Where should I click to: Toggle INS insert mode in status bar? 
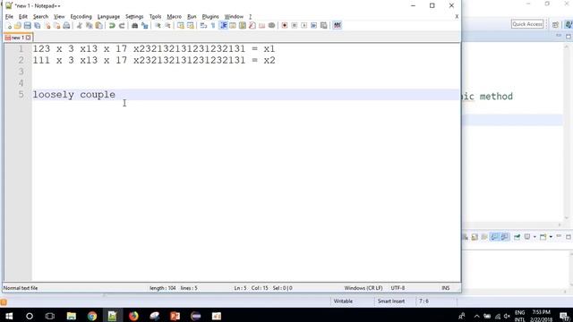446,288
